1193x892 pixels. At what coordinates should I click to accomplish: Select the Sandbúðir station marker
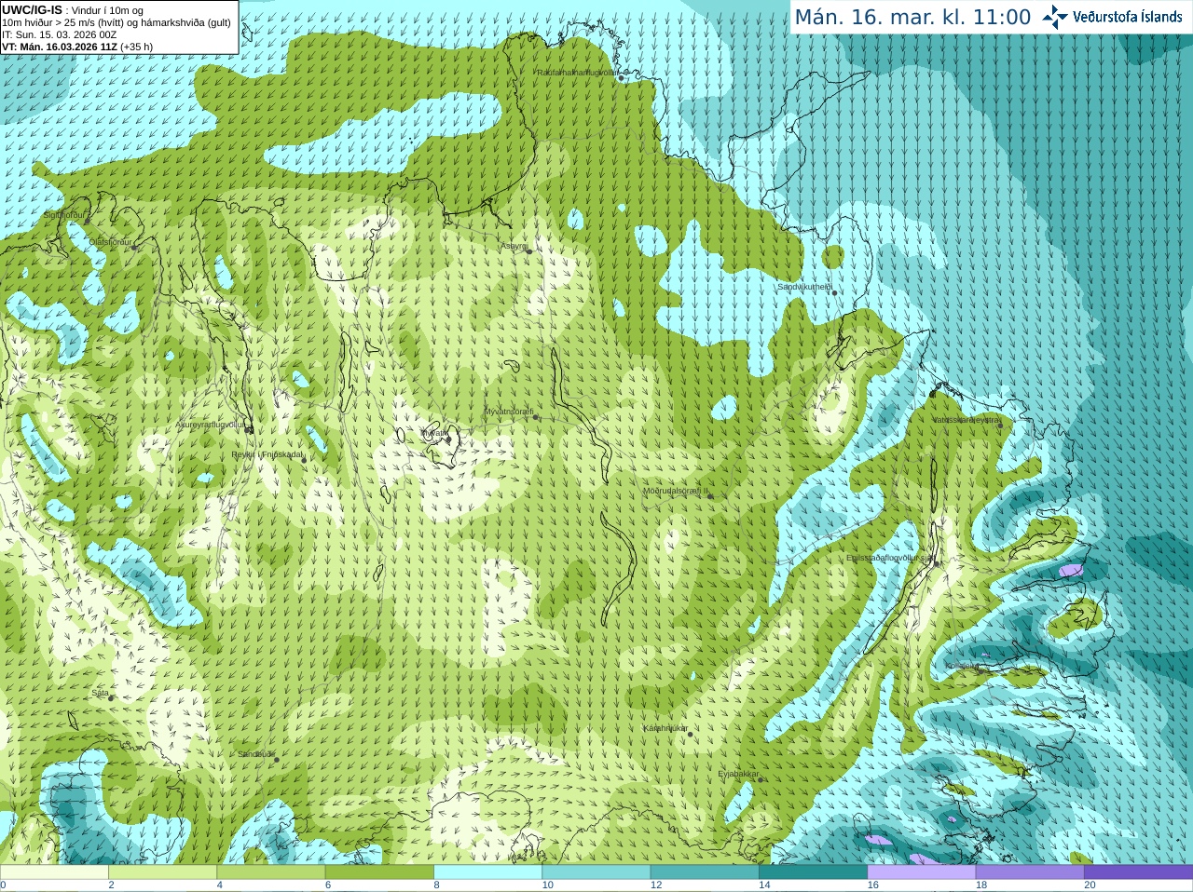tap(277, 760)
